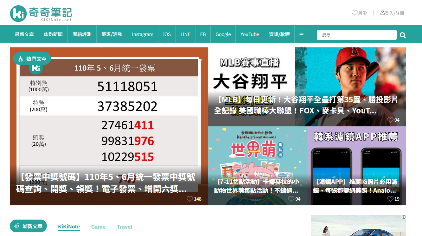Click the 最新文章 section badge
This screenshot has width=422, height=236.
point(29,226)
